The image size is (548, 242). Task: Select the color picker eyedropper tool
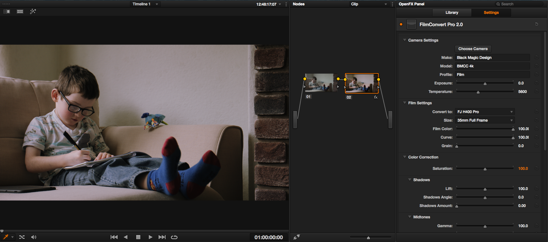pyautogui.click(x=5, y=237)
